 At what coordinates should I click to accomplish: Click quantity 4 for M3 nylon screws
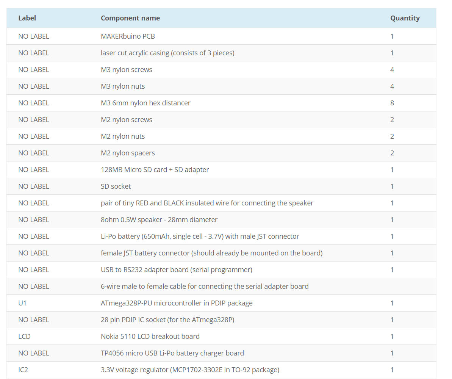click(x=392, y=70)
